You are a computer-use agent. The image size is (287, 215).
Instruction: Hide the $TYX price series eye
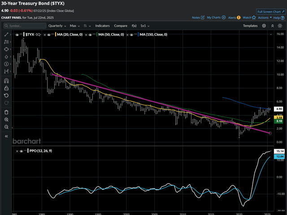coord(17,35)
